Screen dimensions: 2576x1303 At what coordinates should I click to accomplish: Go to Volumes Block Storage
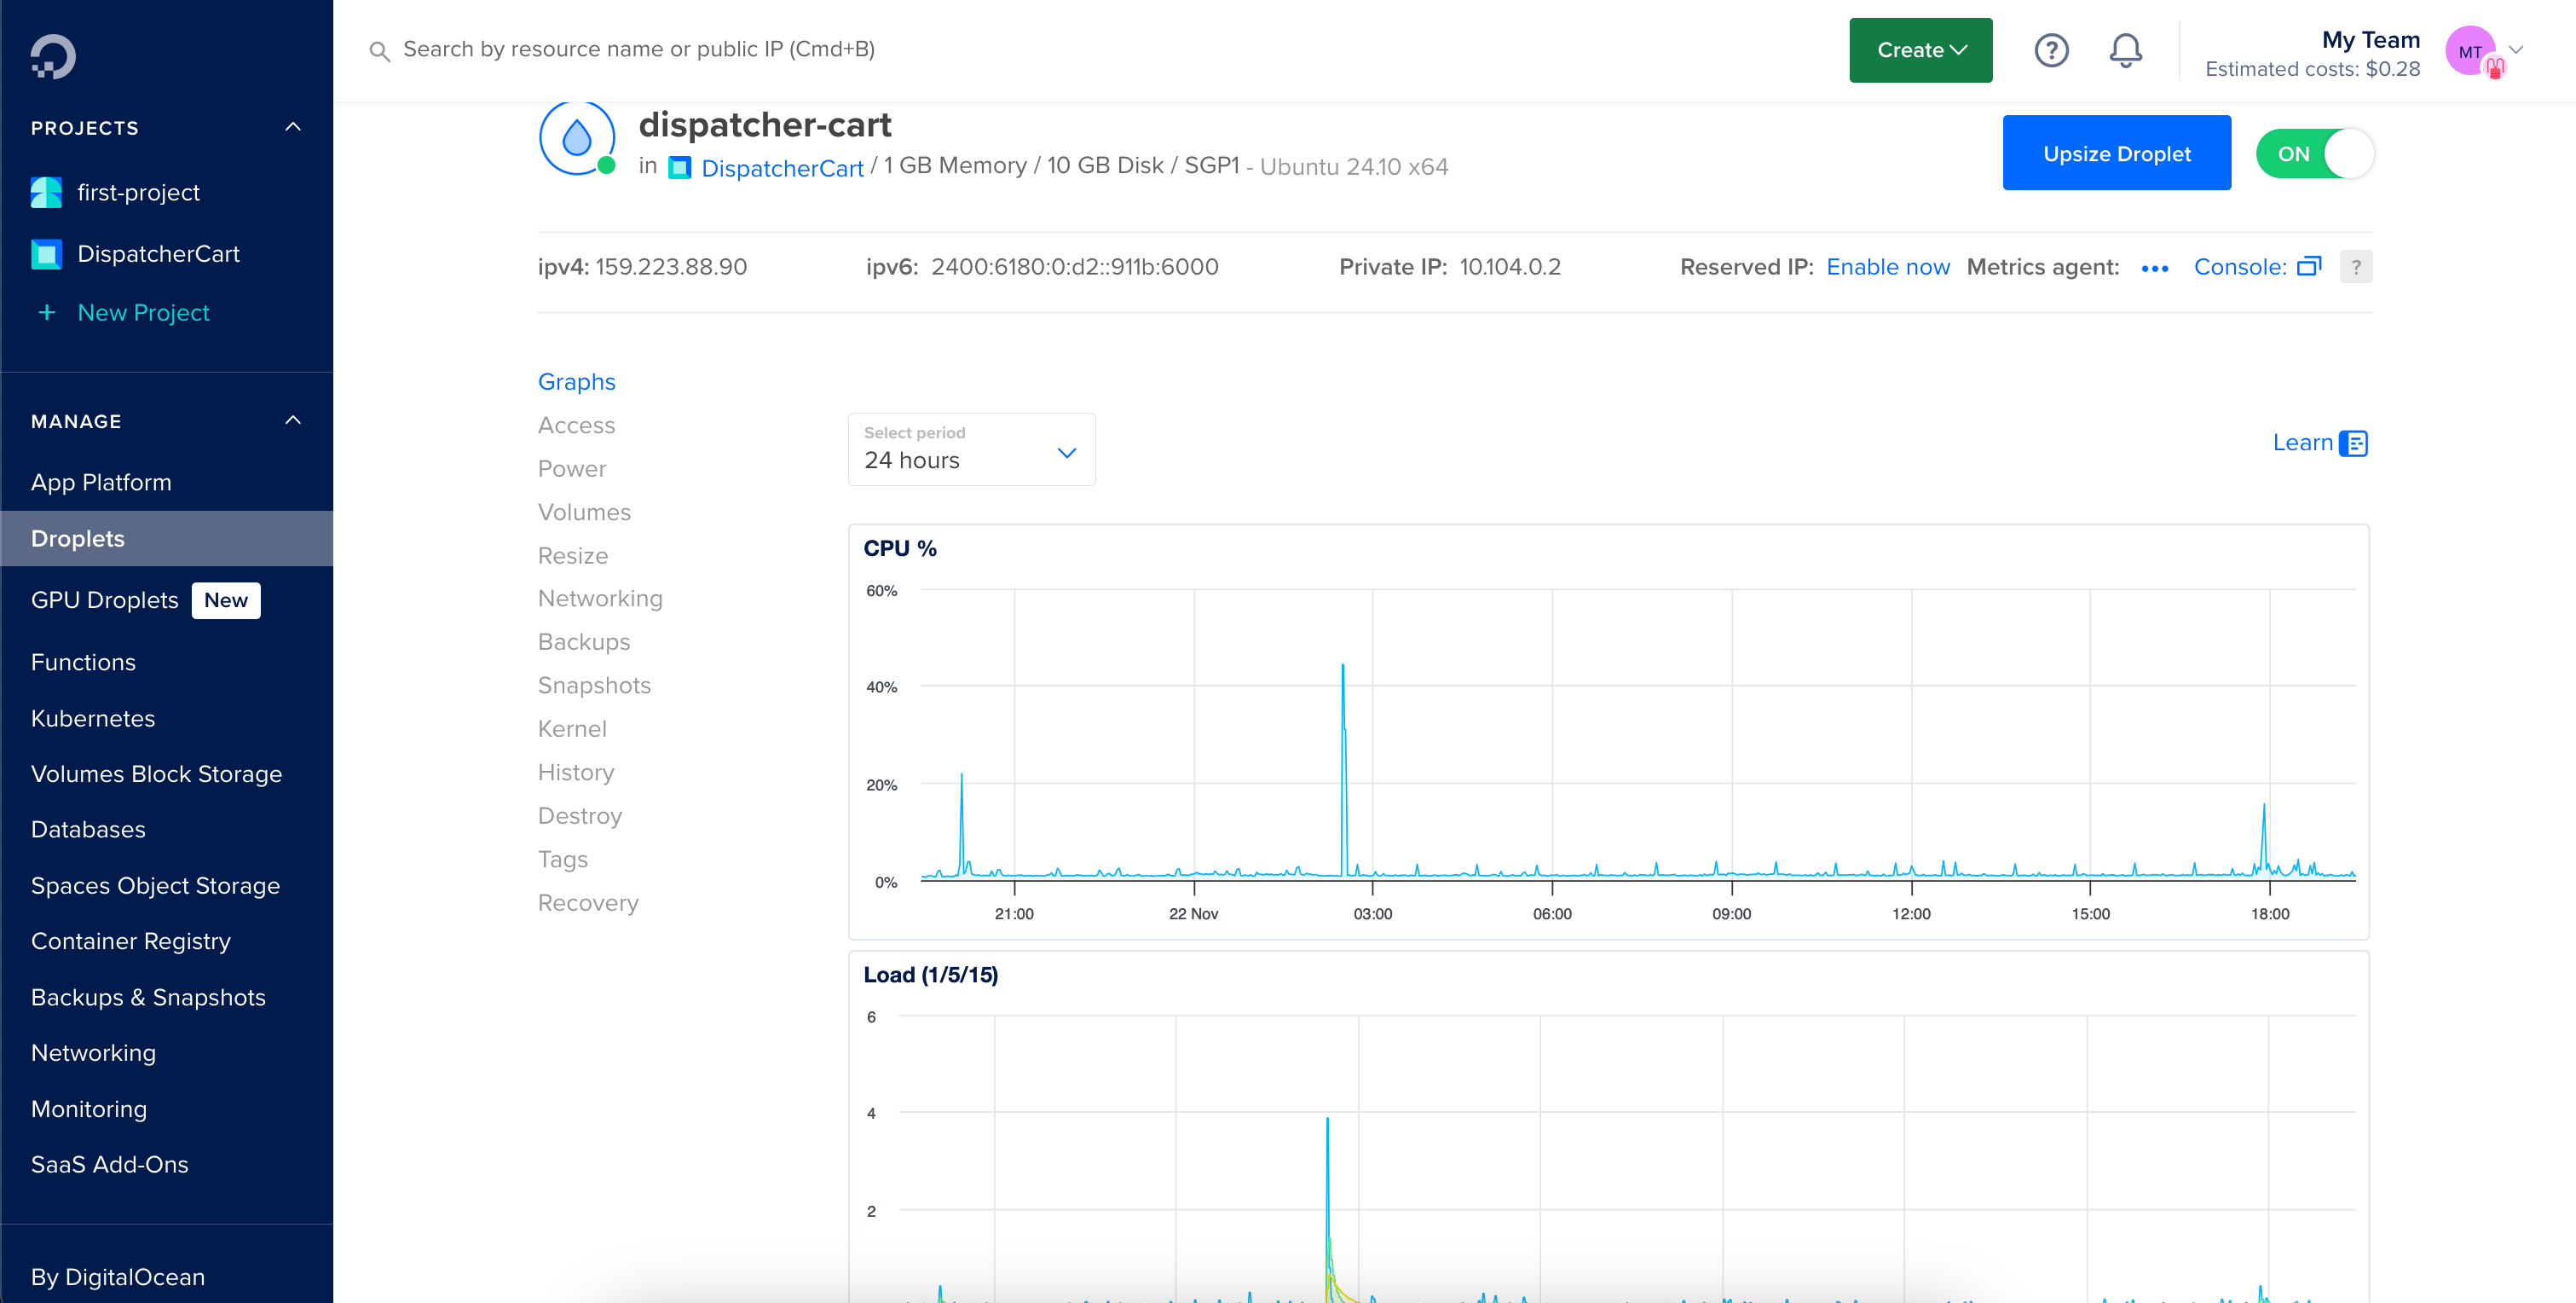pyautogui.click(x=156, y=774)
